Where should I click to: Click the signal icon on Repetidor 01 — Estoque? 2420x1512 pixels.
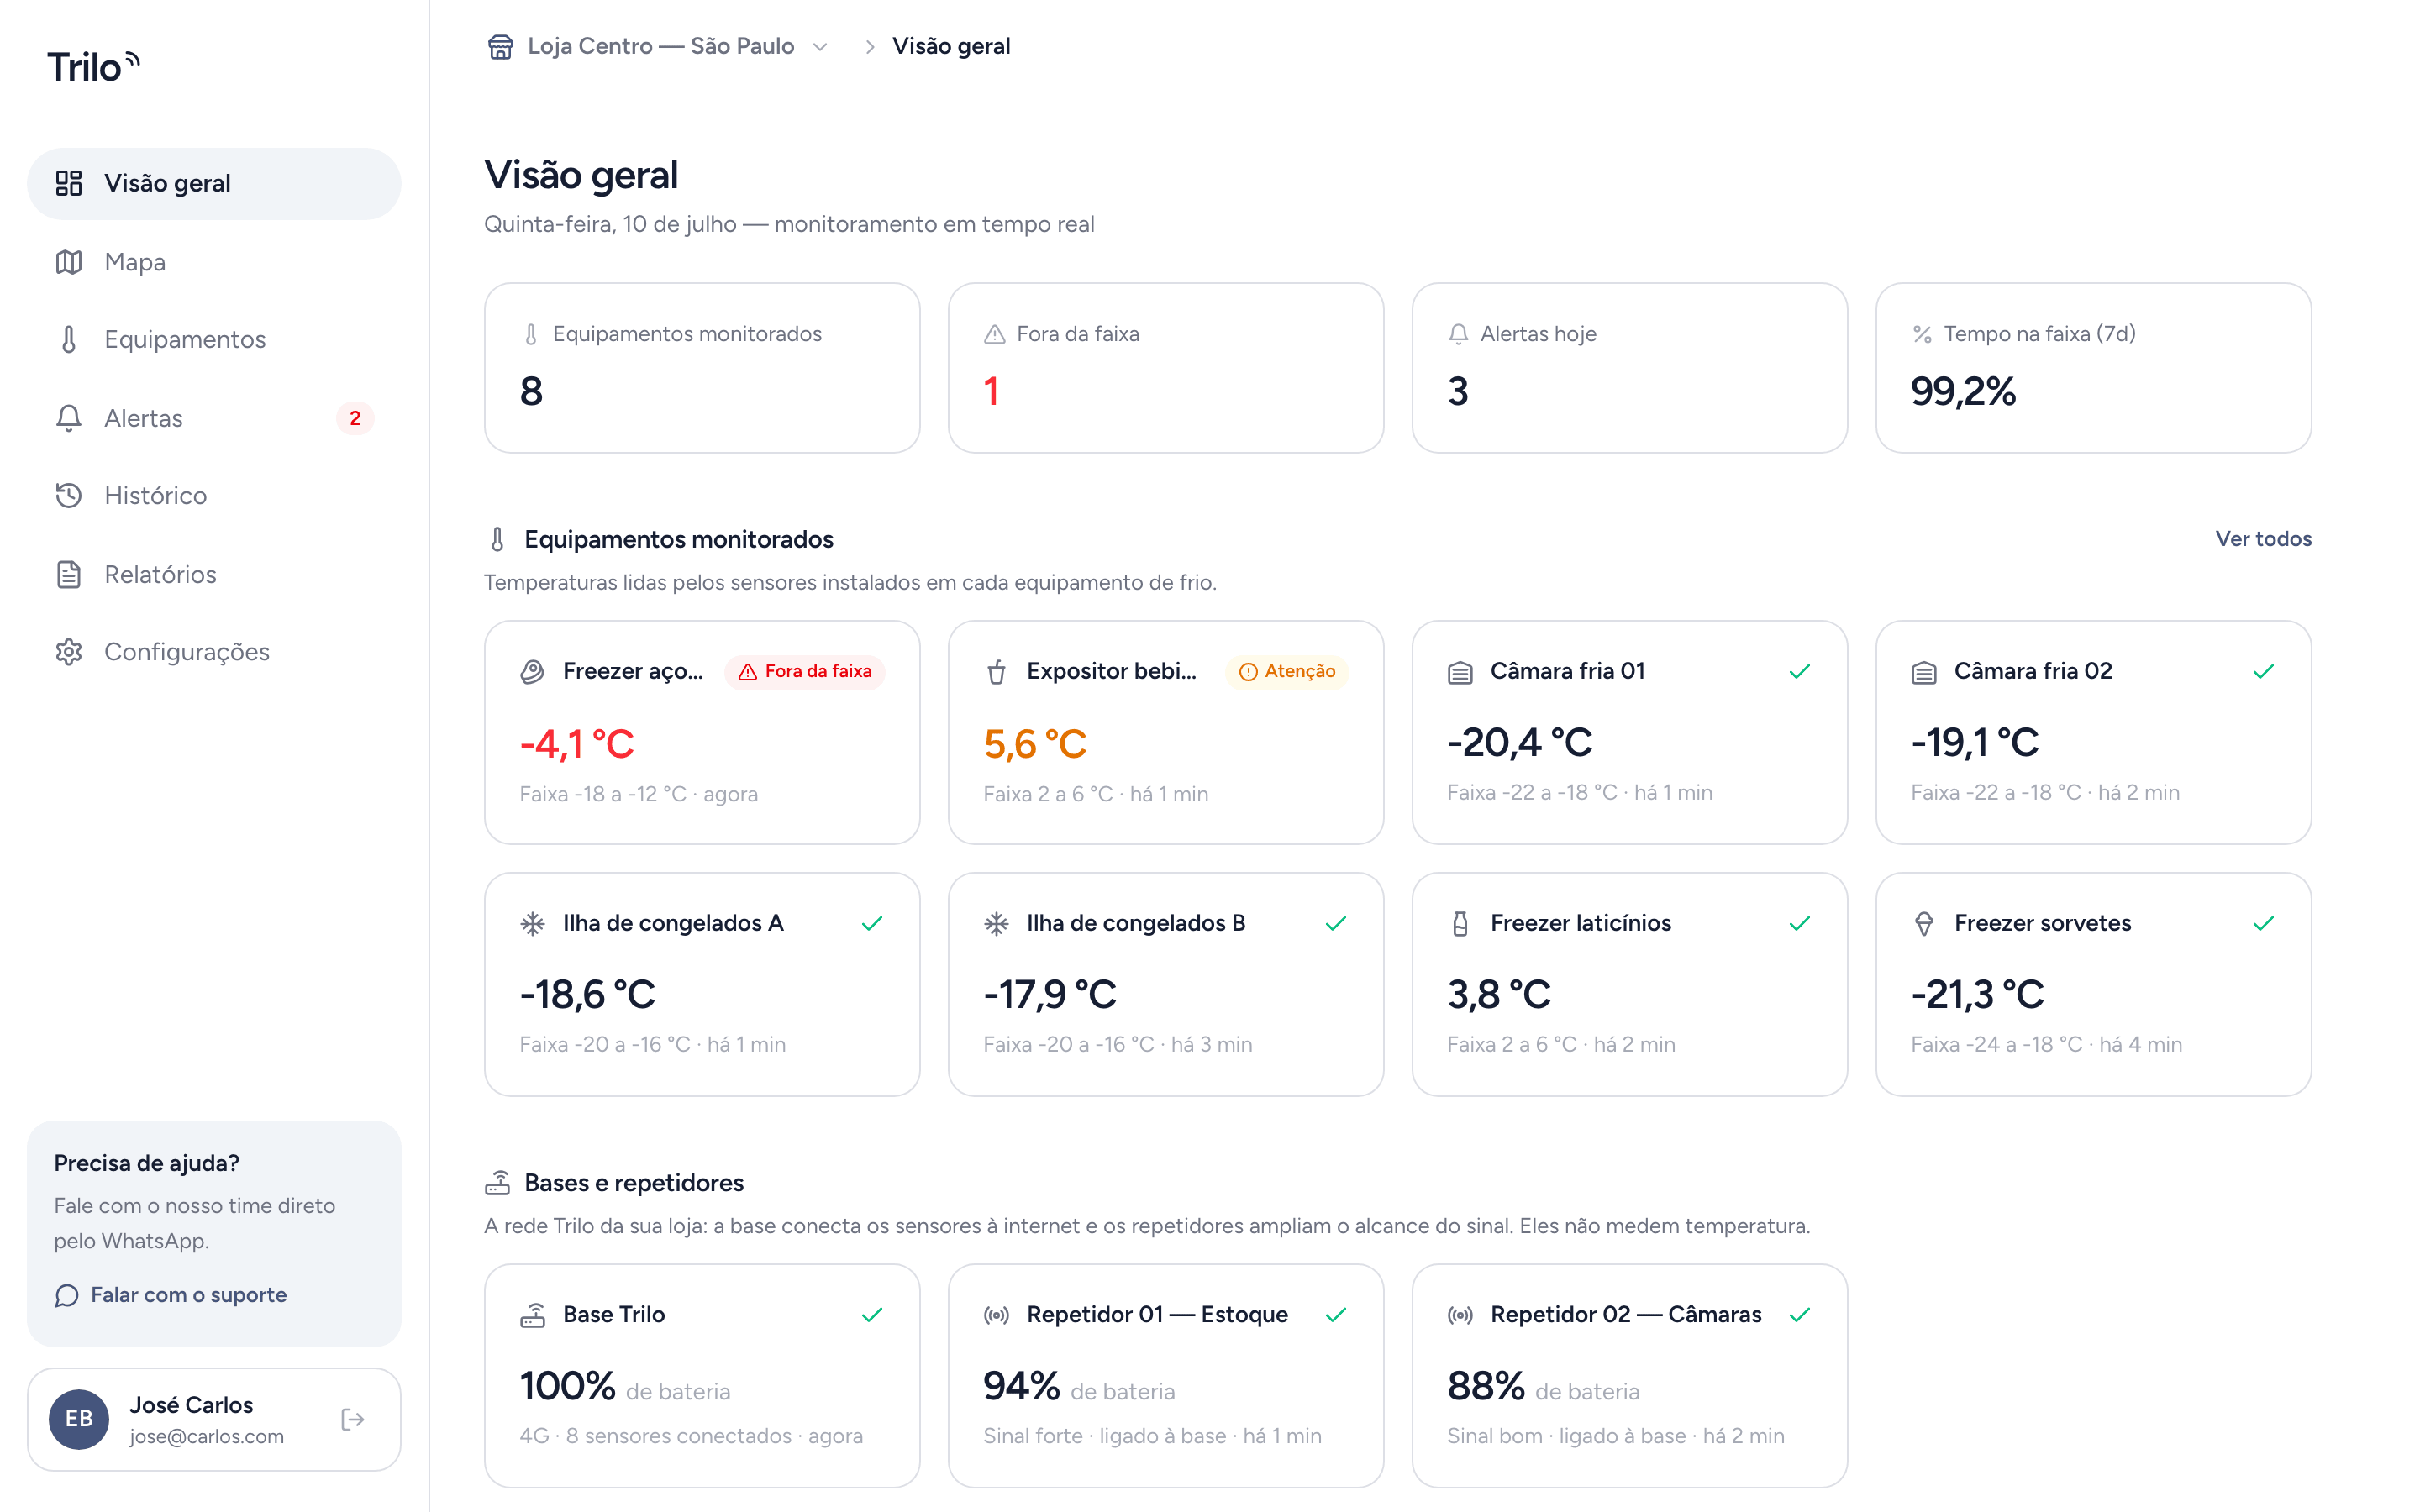coord(996,1314)
